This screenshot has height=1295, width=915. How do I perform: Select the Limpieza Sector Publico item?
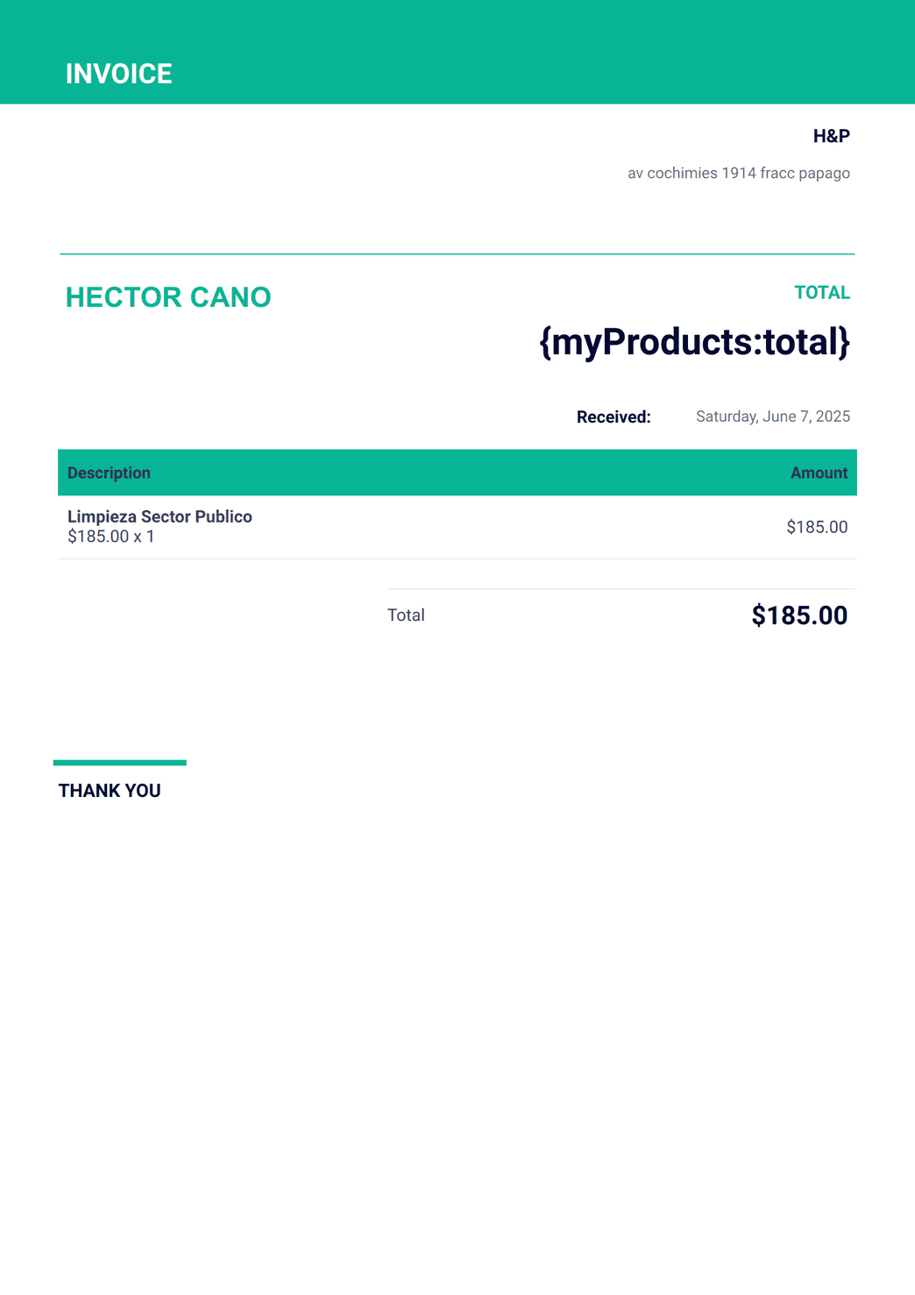coord(160,516)
